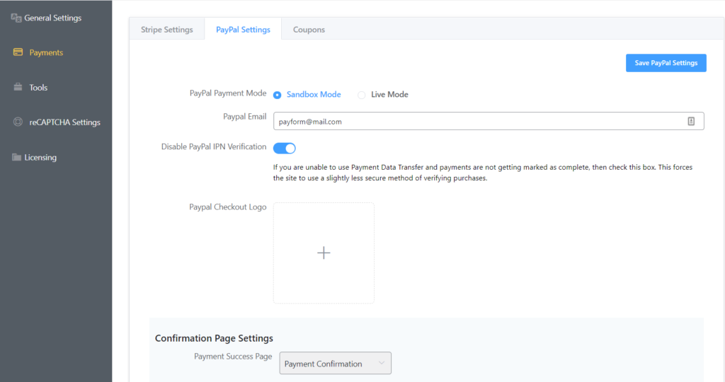The height and width of the screenshot is (382, 725).
Task: Click the General Settings translate icon
Action: 16,18
